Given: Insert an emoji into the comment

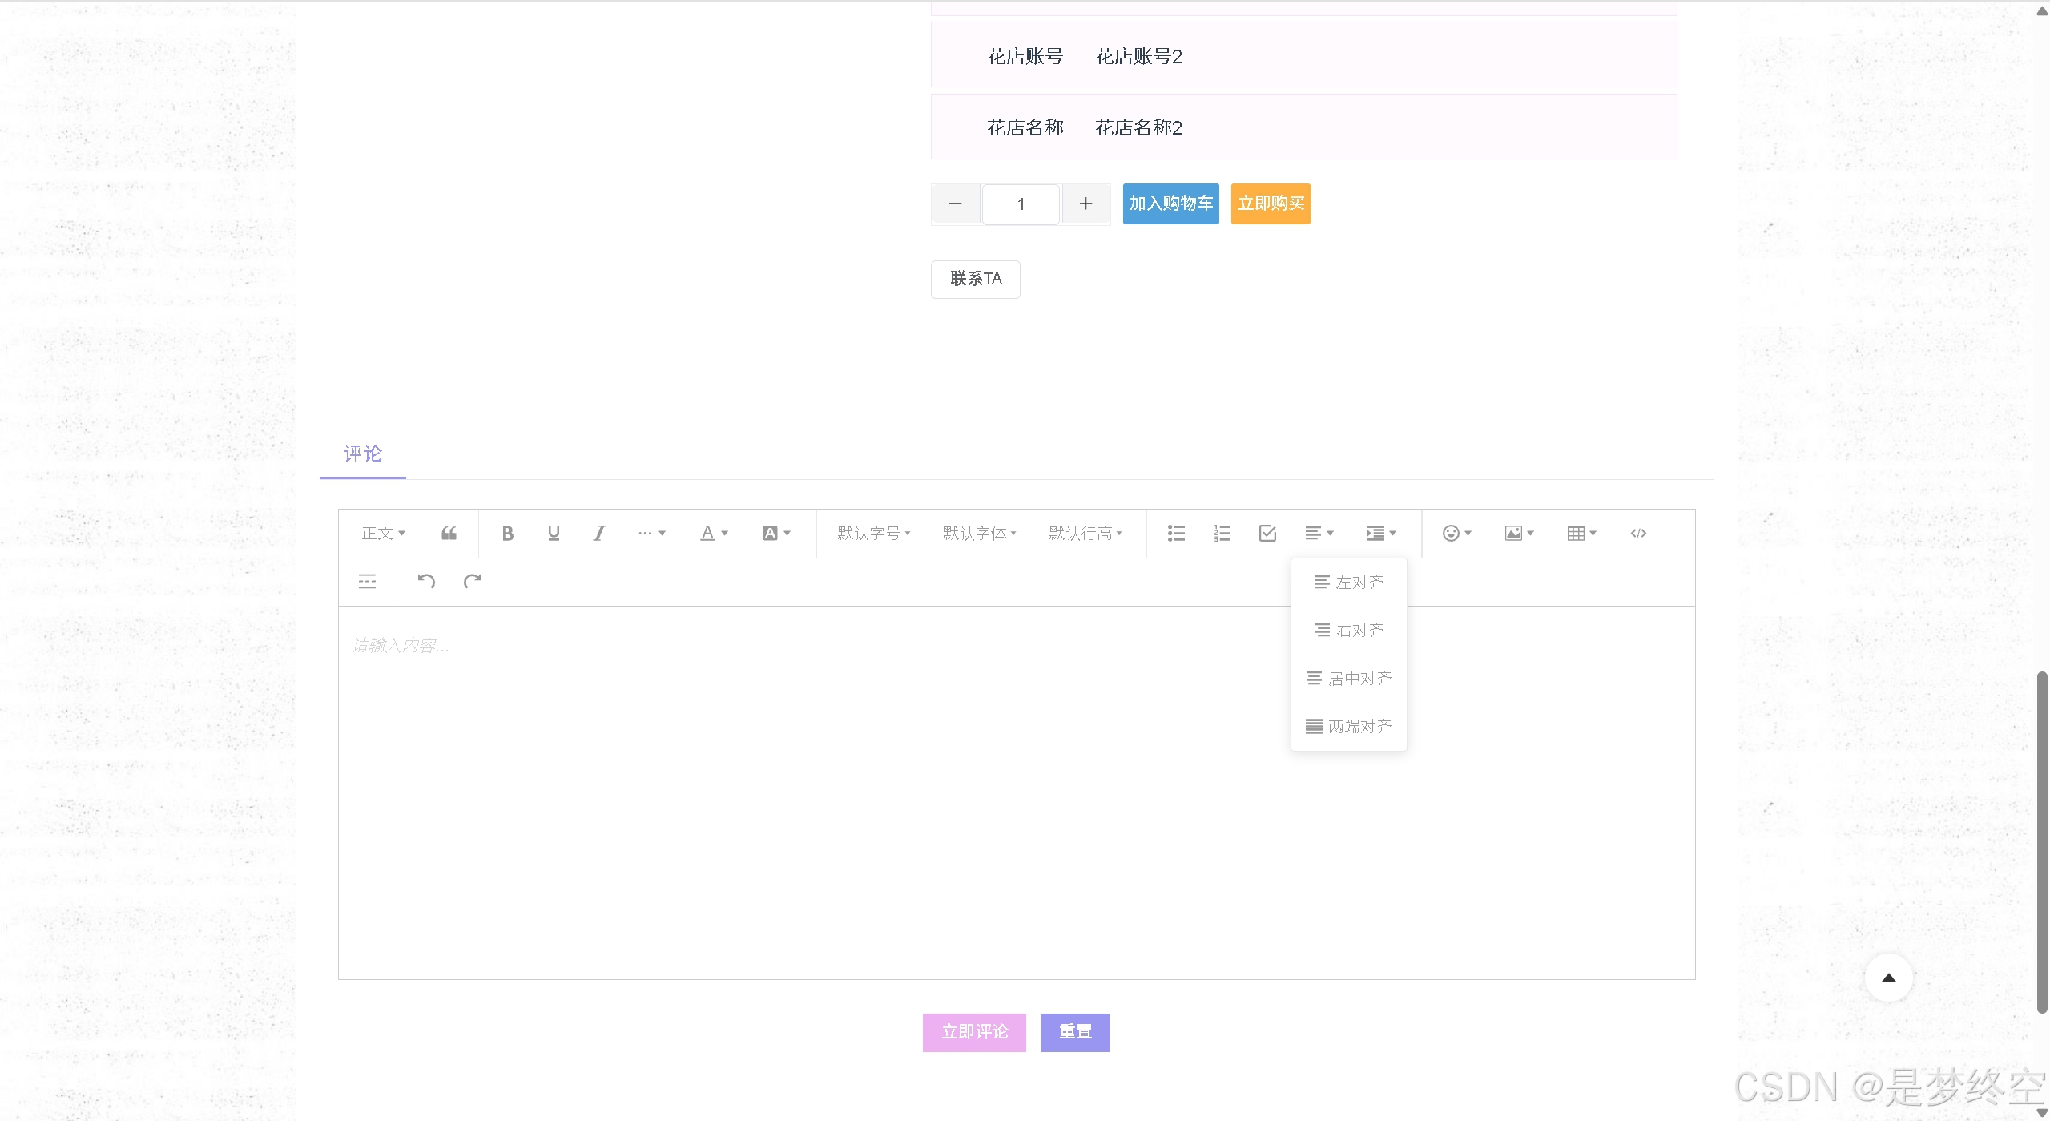Looking at the screenshot, I should [x=1453, y=533].
